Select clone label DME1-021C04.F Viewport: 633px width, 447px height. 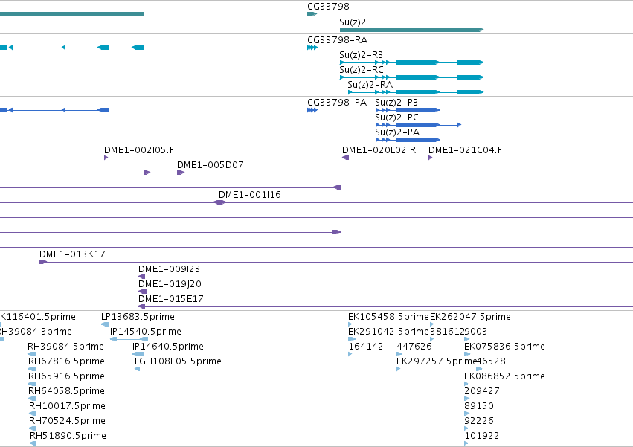[465, 150]
